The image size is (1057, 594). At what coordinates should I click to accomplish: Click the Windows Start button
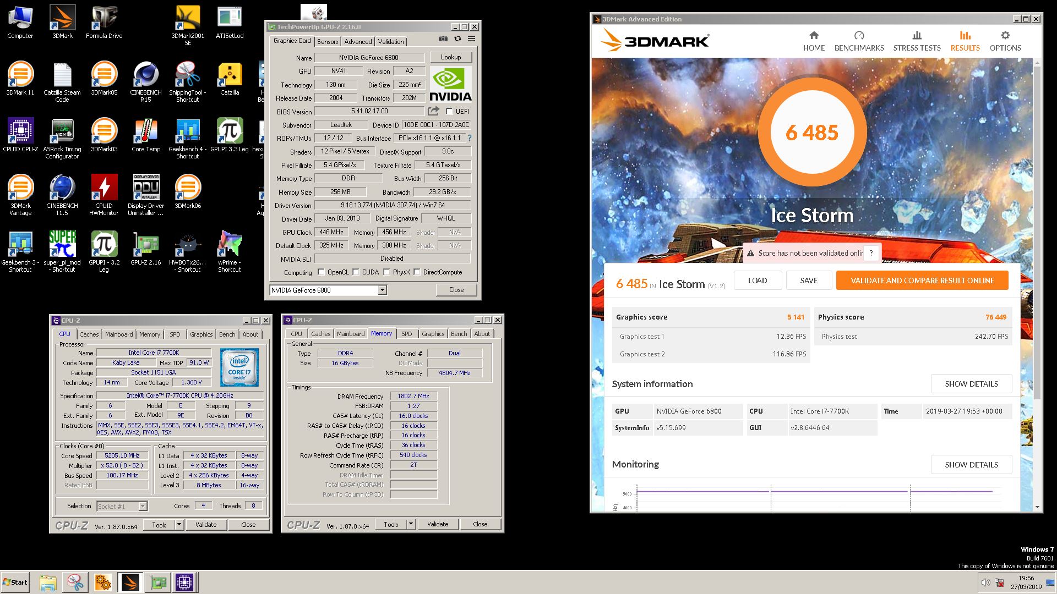coord(15,582)
